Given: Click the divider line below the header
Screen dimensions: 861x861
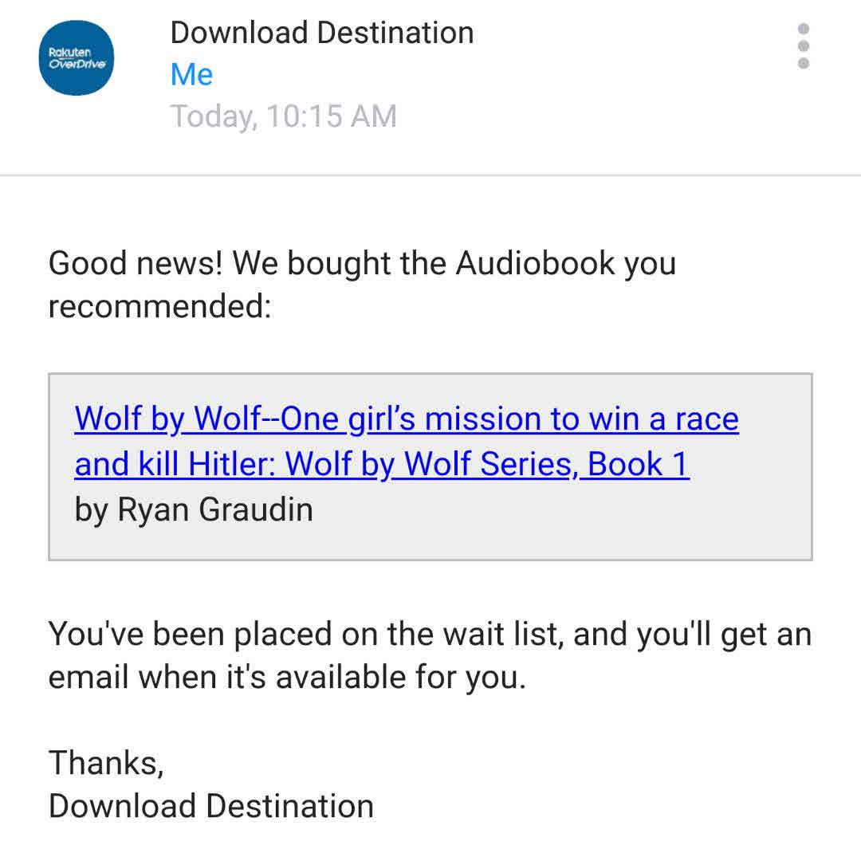Looking at the screenshot, I should coord(431,175).
